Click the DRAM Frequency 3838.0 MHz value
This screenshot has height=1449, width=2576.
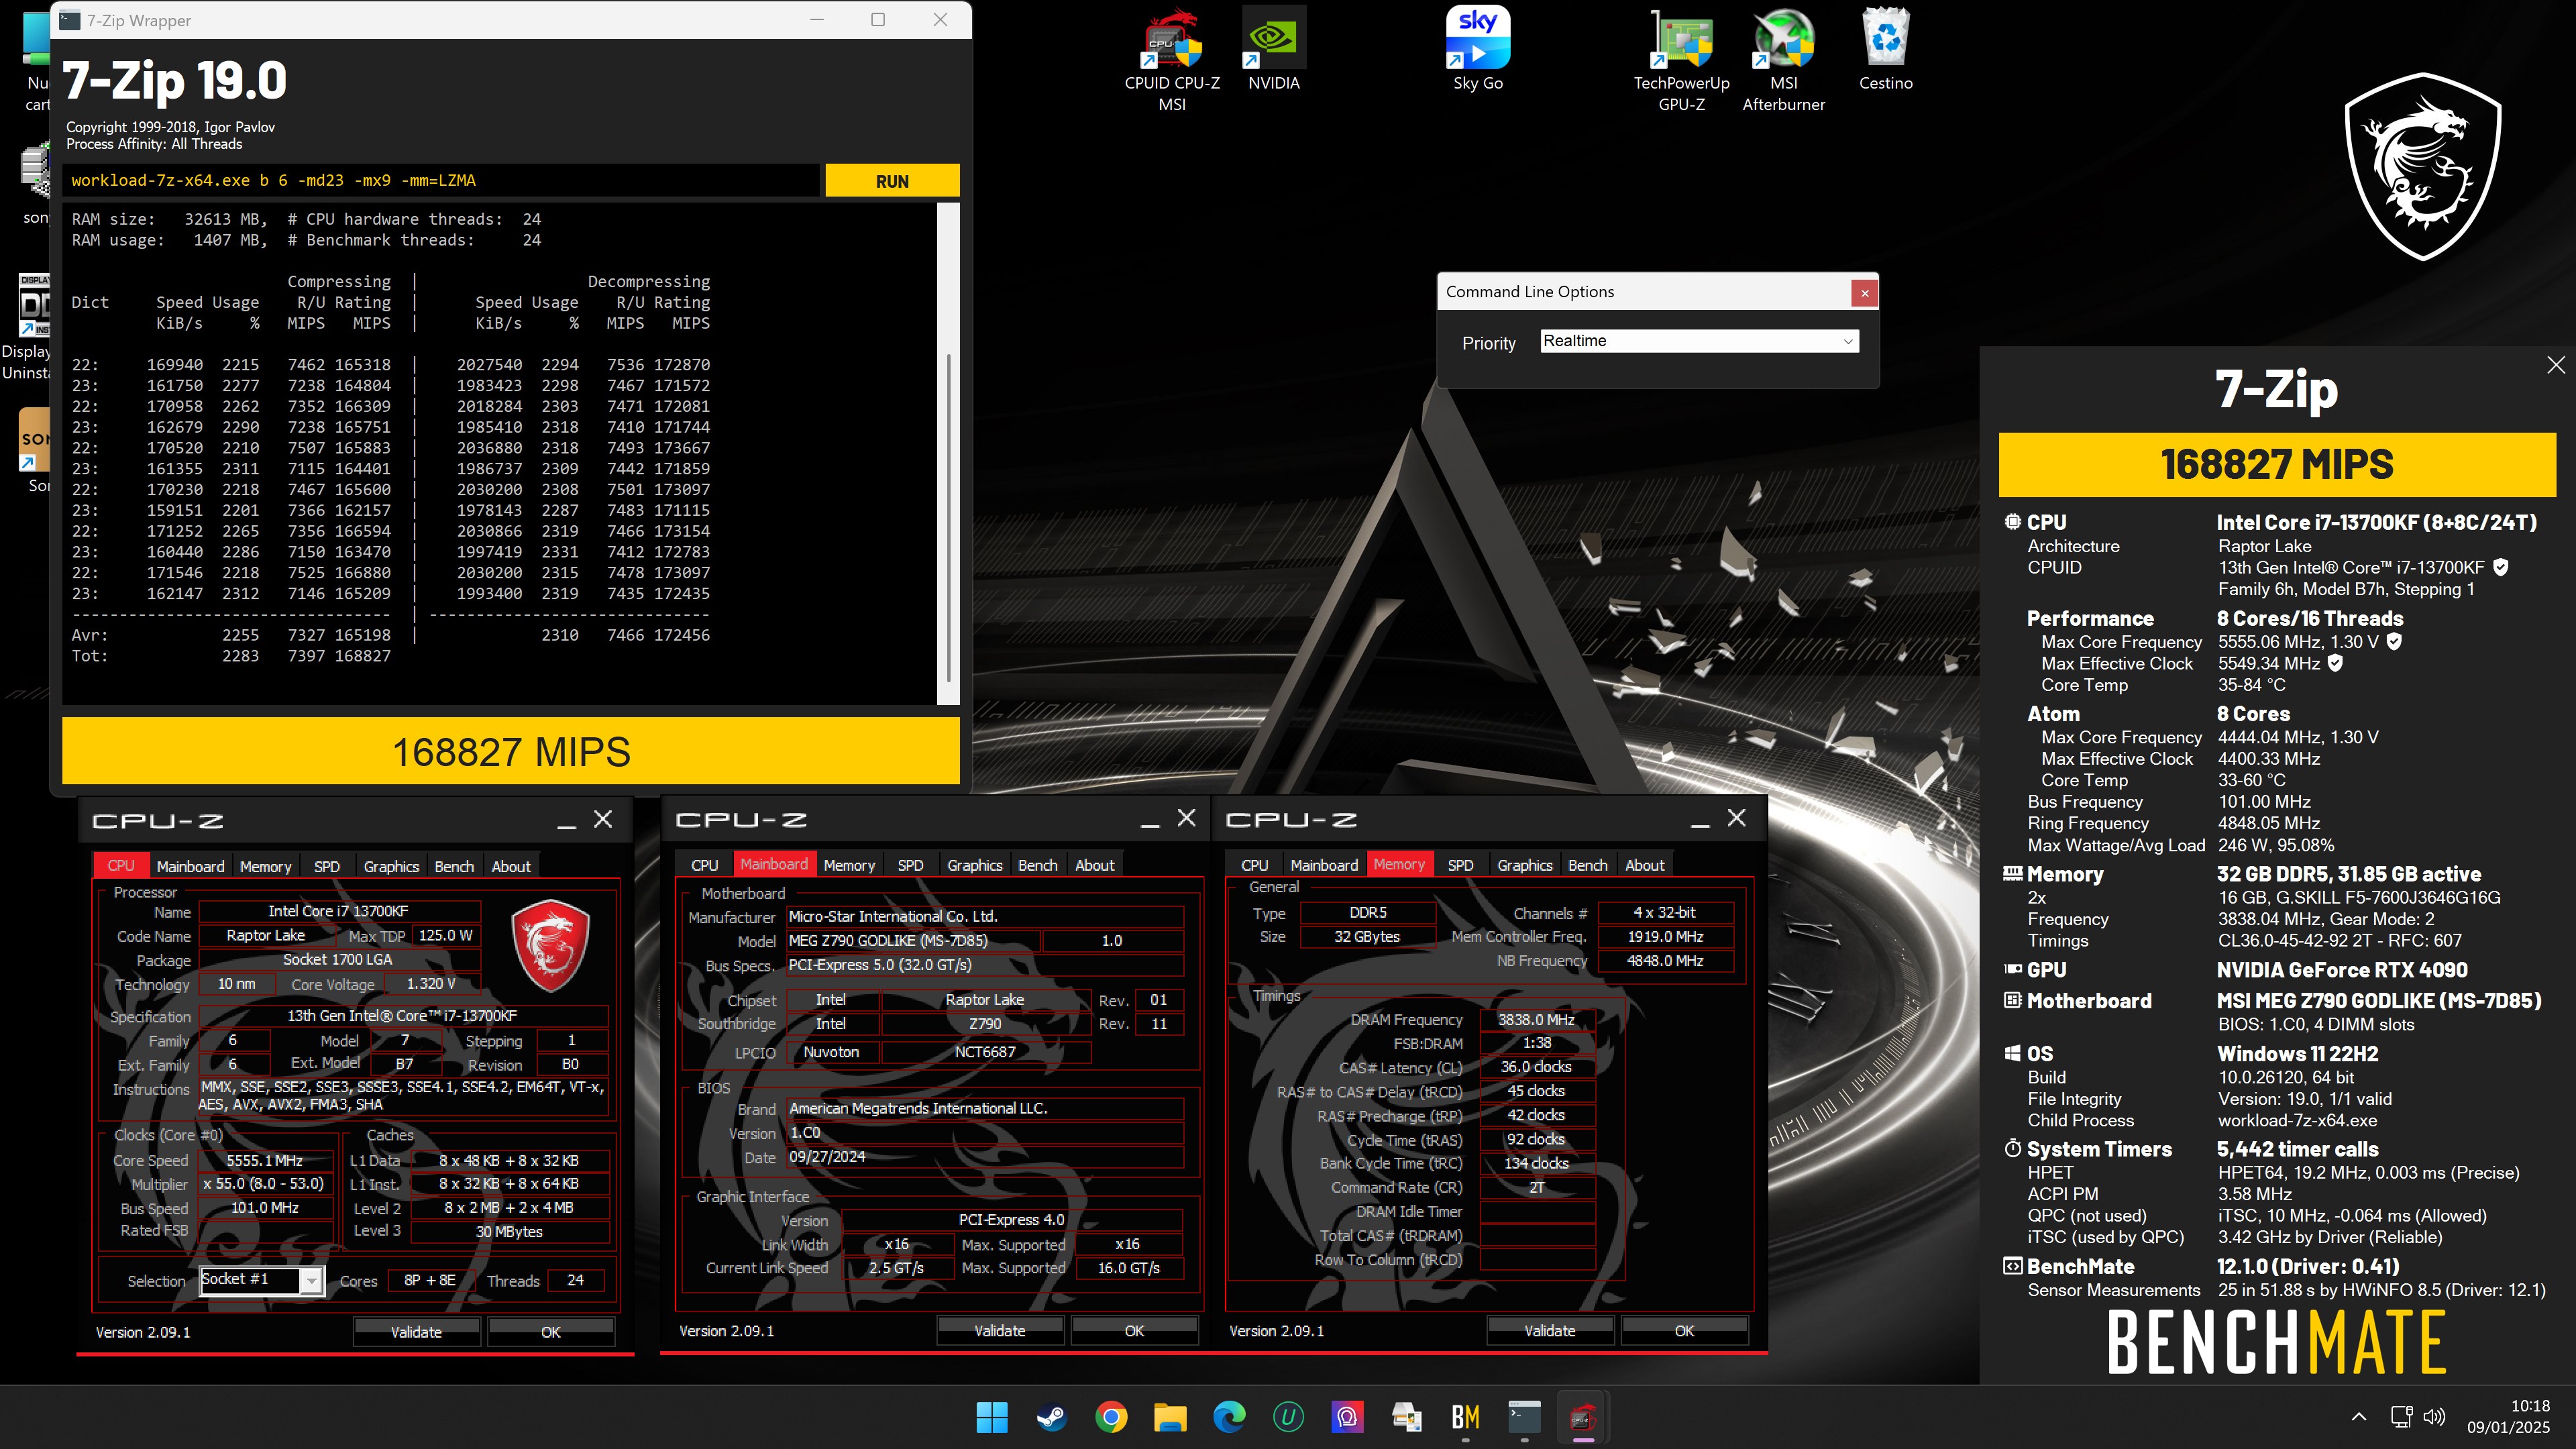click(1536, 1020)
